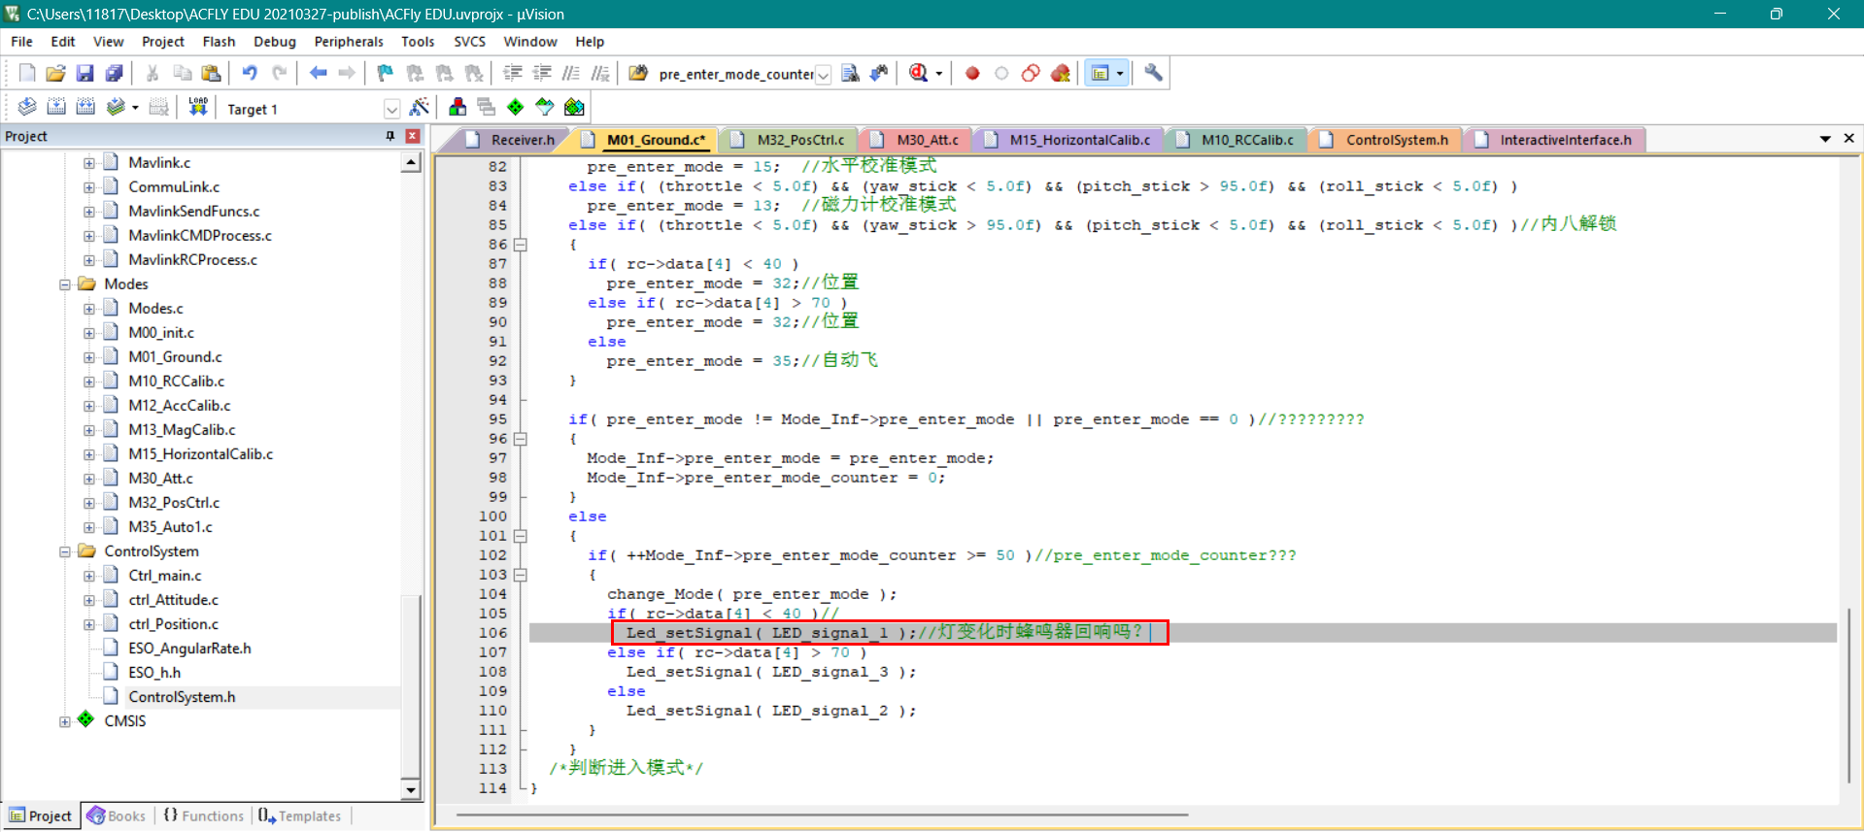Viewport: 1864px width, 832px height.
Task: Open the File menu
Action: [x=21, y=42]
